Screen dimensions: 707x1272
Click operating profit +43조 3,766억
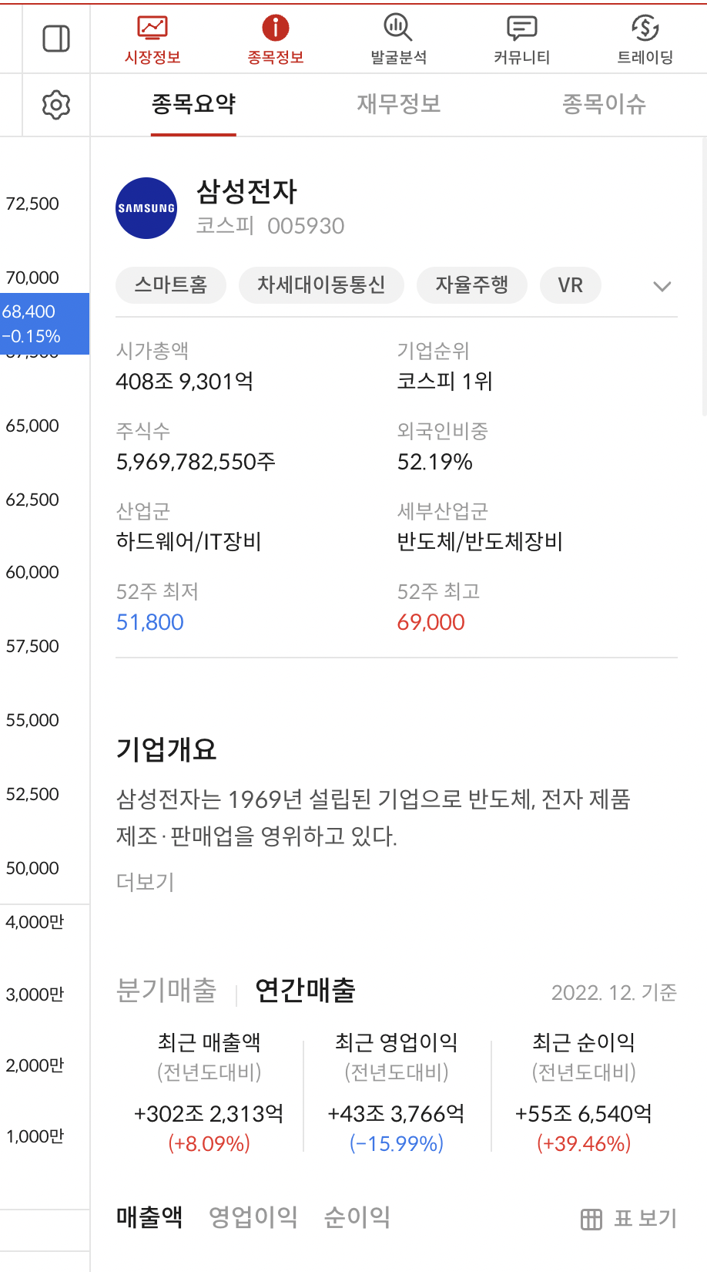click(x=397, y=1114)
